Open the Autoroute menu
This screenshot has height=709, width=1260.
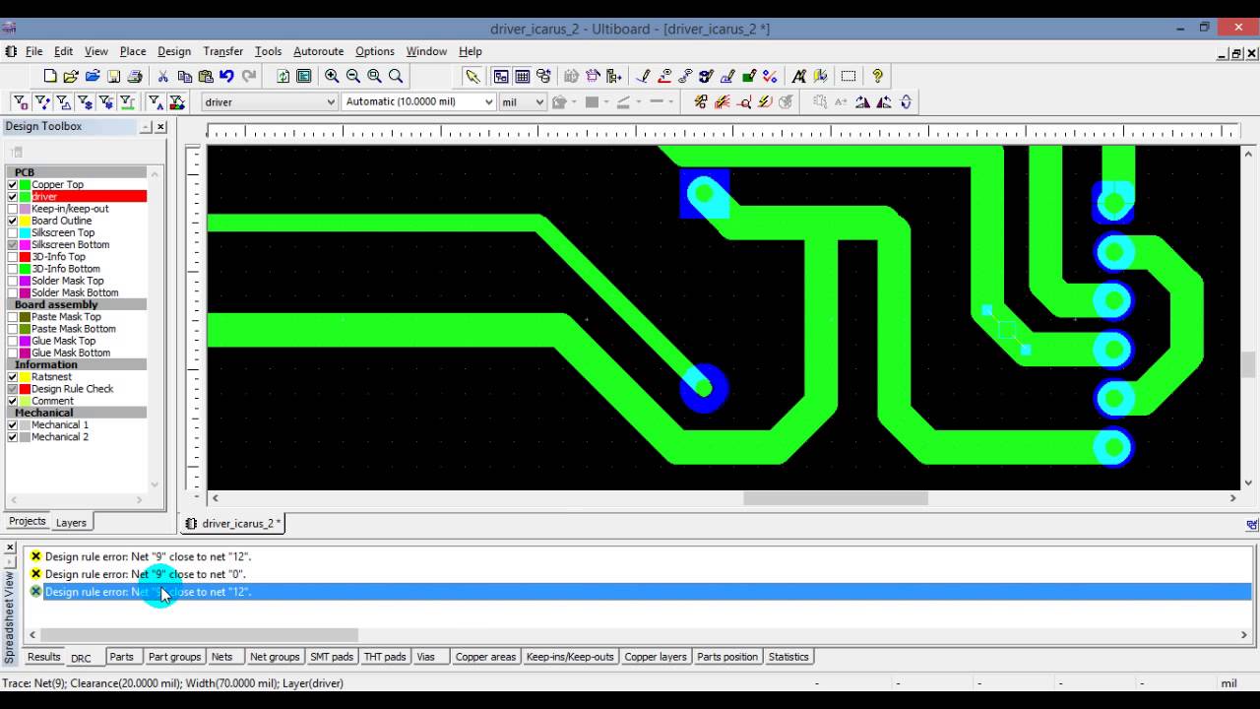318,51
